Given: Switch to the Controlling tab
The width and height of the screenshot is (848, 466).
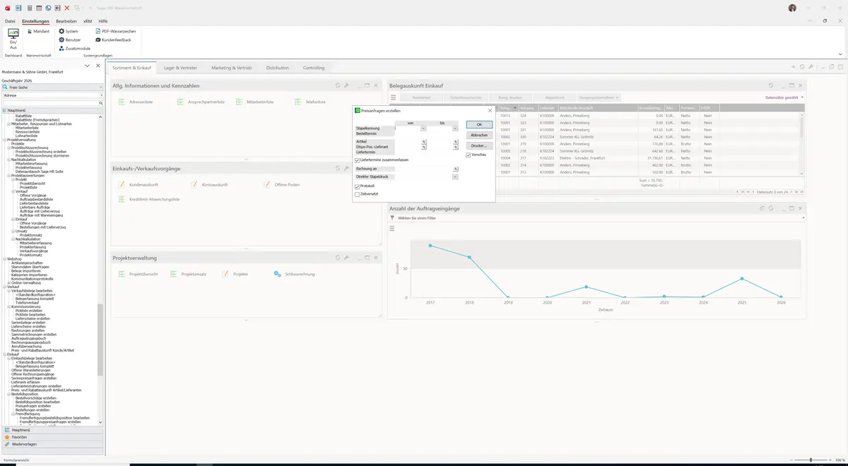Looking at the screenshot, I should [x=314, y=68].
